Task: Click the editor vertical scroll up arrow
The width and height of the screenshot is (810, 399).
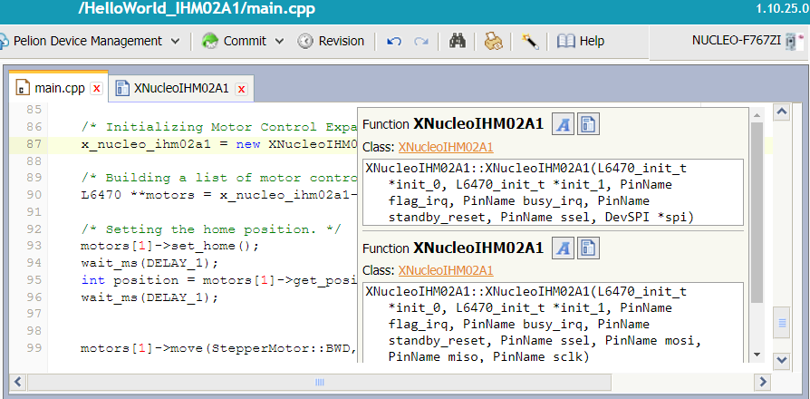Action: tap(782, 112)
